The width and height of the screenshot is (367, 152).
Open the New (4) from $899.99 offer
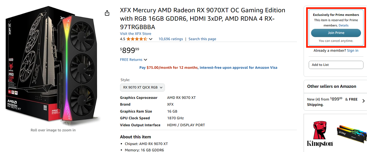pos(325,99)
